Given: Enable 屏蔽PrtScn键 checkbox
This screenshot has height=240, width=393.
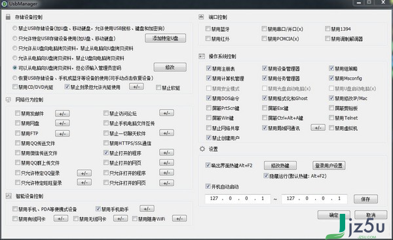Looking at the screenshot, I should [209, 108].
